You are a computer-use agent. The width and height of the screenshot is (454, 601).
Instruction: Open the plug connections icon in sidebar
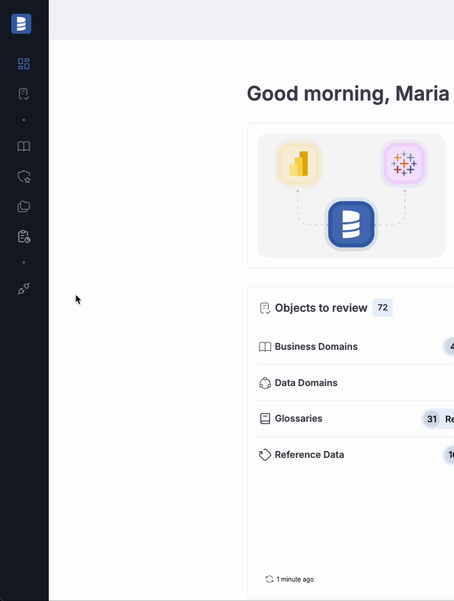24,289
